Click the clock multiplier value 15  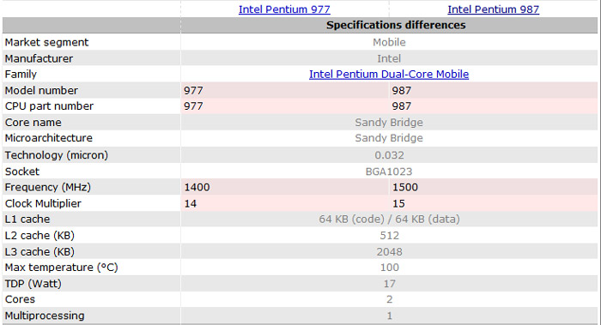(x=398, y=203)
